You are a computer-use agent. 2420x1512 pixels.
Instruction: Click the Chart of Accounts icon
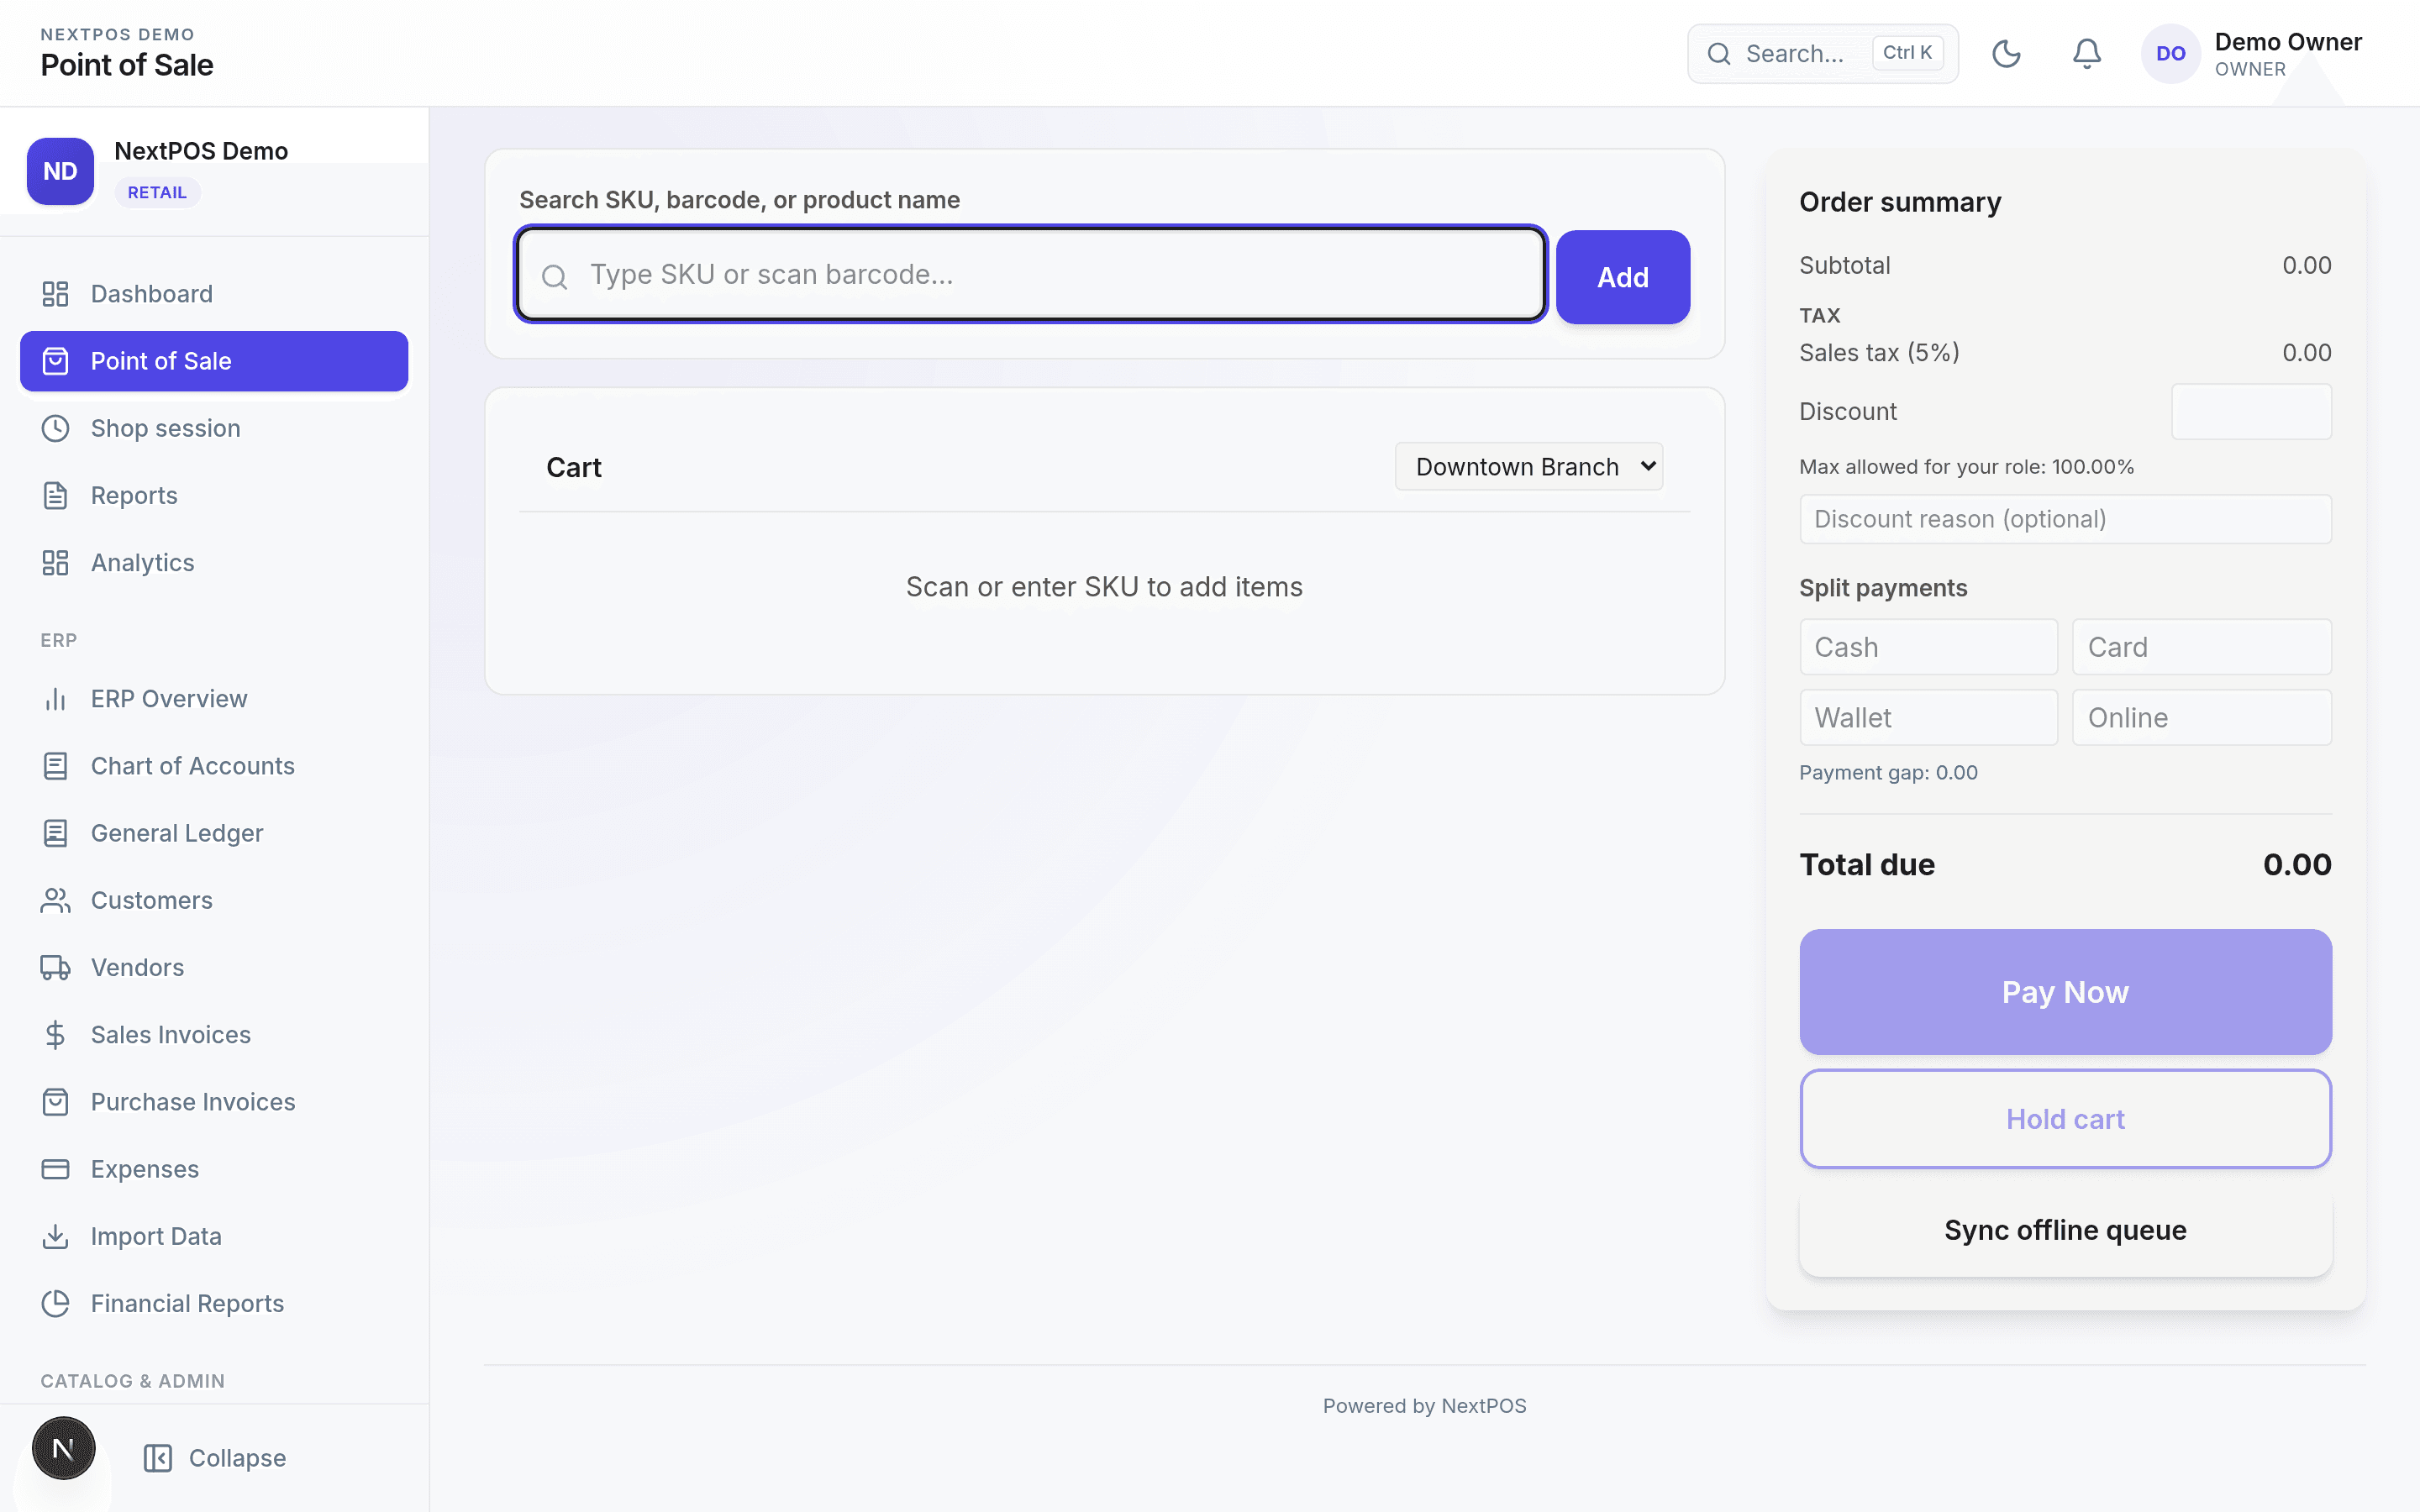tap(55, 766)
